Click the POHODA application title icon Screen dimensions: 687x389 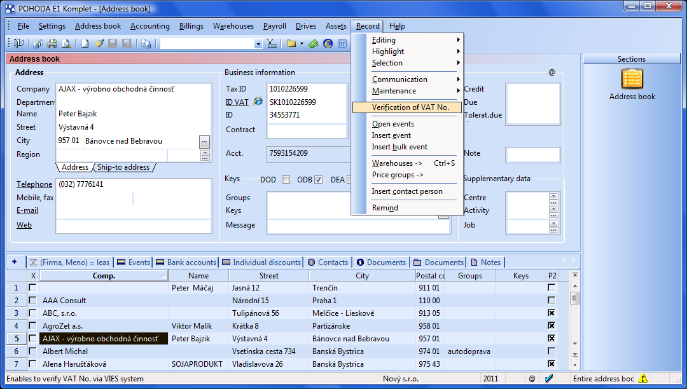click(10, 9)
